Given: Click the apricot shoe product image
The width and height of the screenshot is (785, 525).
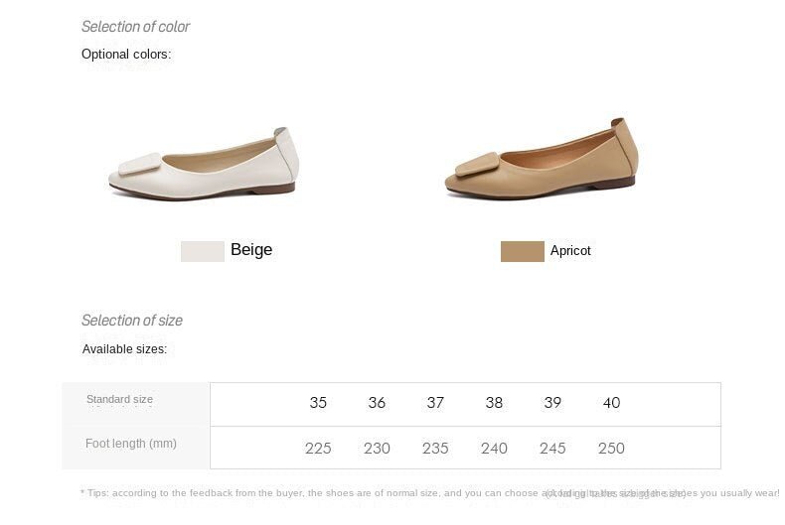Looking at the screenshot, I should point(542,159).
